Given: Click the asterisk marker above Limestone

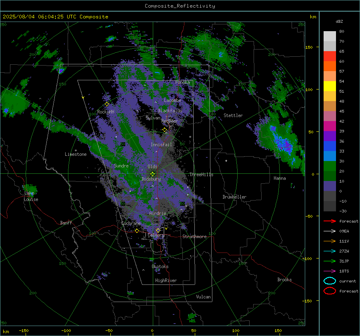Looking at the screenshot, I should (x=76, y=151).
